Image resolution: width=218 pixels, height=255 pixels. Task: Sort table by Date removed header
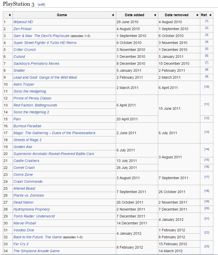tap(179, 15)
